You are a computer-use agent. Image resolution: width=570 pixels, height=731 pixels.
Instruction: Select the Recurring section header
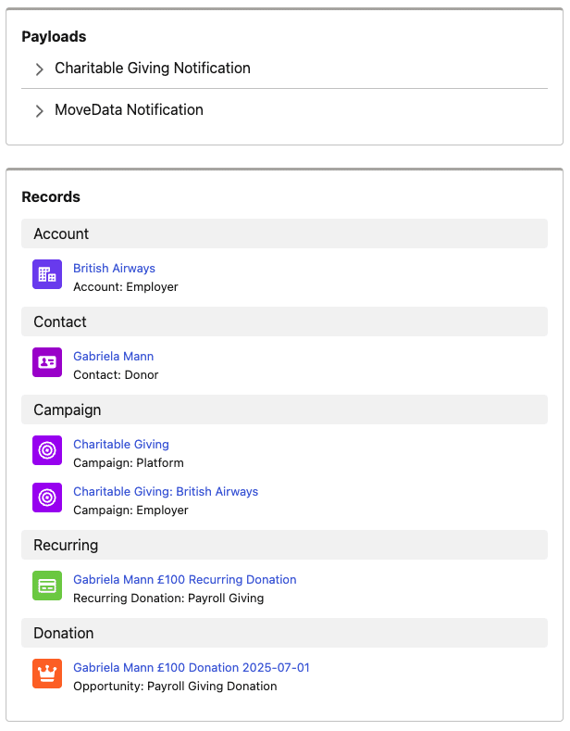coord(284,545)
